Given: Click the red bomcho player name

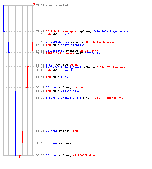Looking at the screenshot, I should pyautogui.click(x=78, y=87).
